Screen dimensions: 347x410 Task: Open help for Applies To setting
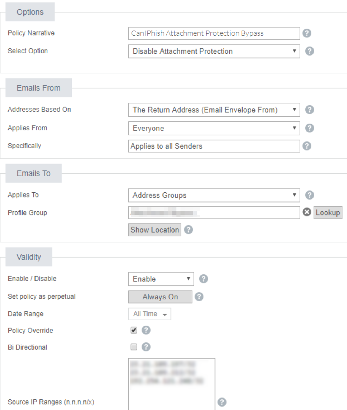click(x=309, y=195)
